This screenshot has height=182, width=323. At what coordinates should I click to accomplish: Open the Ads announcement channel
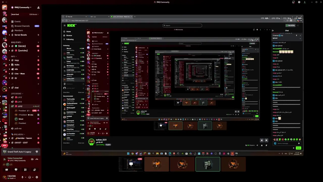click(25, 69)
